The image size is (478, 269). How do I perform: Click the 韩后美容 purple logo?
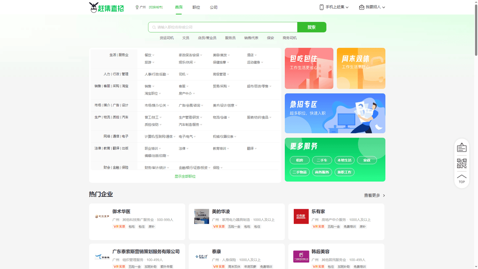click(301, 257)
